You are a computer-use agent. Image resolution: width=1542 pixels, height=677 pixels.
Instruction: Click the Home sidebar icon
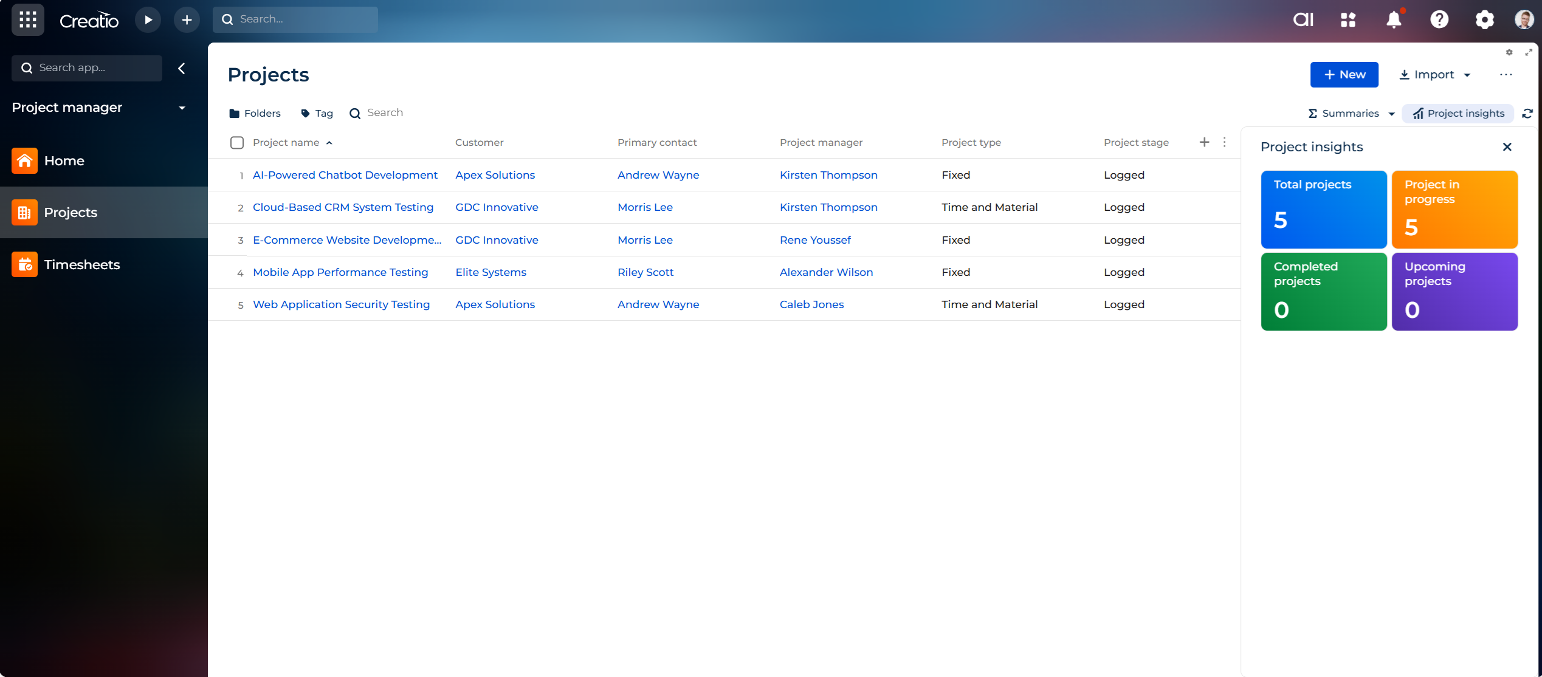click(x=24, y=160)
